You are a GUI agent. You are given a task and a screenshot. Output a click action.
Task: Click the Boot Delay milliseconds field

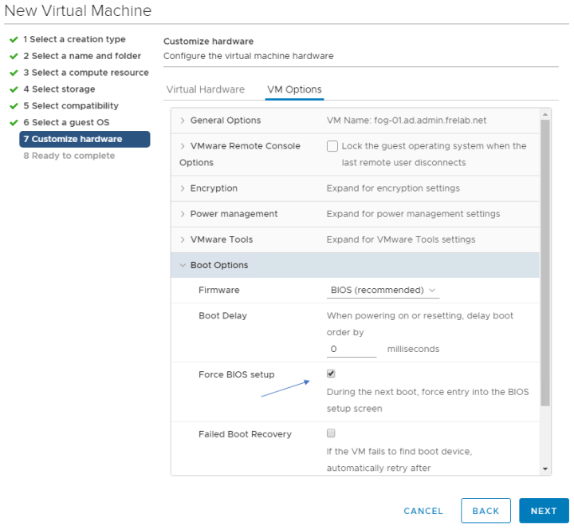click(352, 349)
